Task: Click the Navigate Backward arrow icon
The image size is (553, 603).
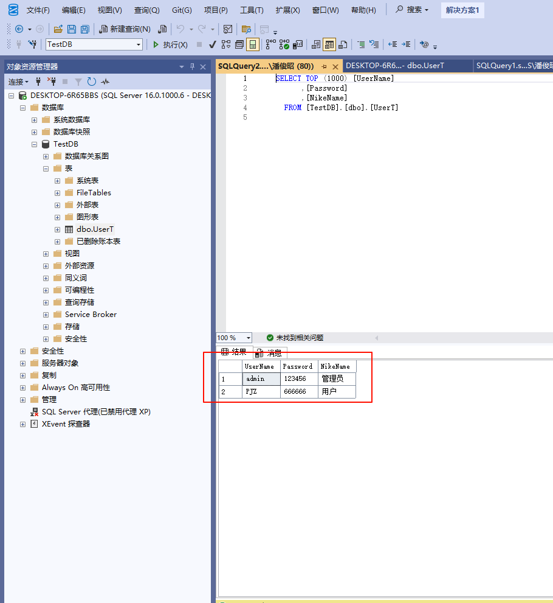Action: 19,29
